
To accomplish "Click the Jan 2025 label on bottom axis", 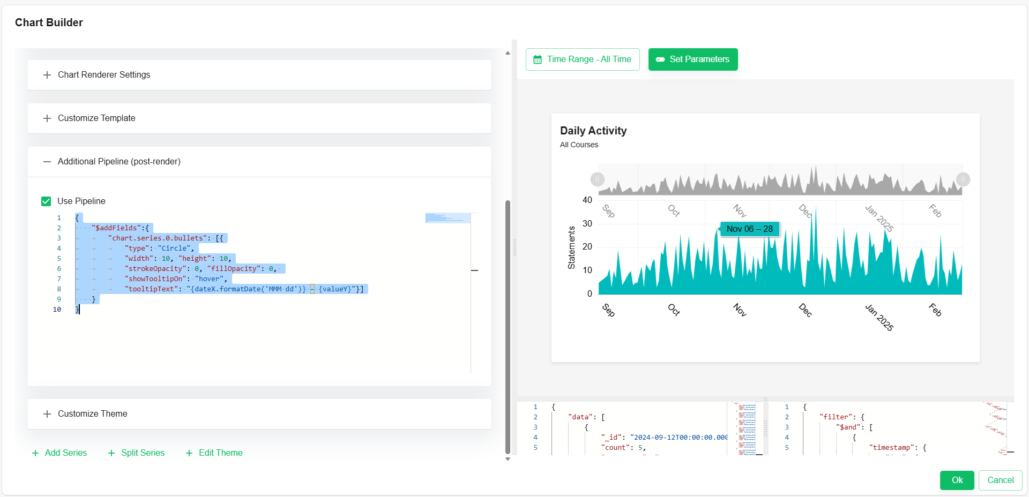I will tap(879, 317).
